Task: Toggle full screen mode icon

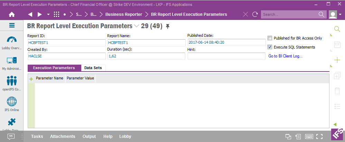Action: click(x=319, y=137)
